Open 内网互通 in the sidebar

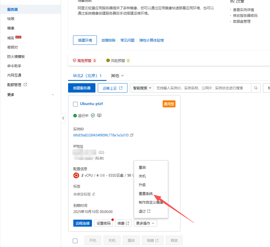pyautogui.click(x=14, y=75)
